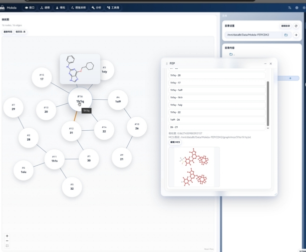Open the 增强采样 menu

pyautogui.click(x=78, y=7)
